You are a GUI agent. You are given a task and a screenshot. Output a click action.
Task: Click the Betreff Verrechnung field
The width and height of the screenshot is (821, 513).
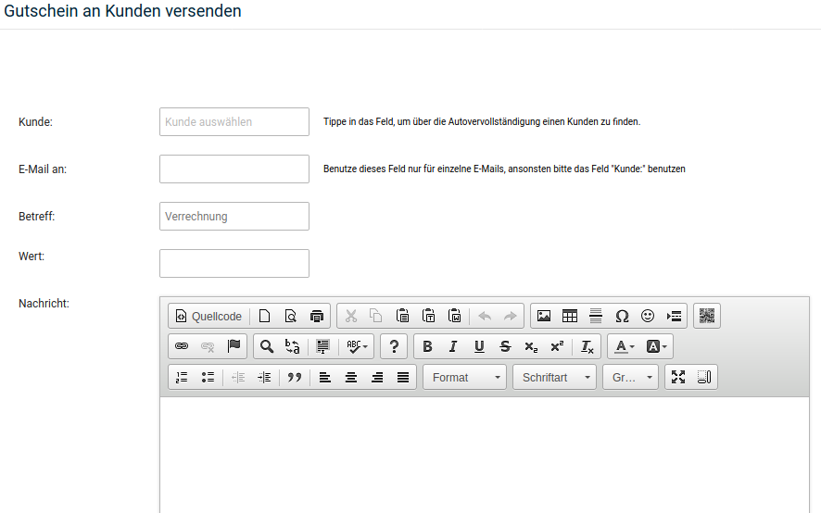point(234,216)
